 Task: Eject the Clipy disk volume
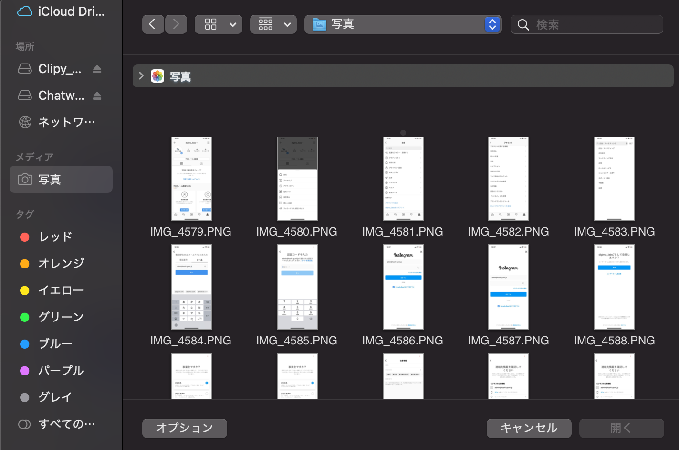pos(97,69)
